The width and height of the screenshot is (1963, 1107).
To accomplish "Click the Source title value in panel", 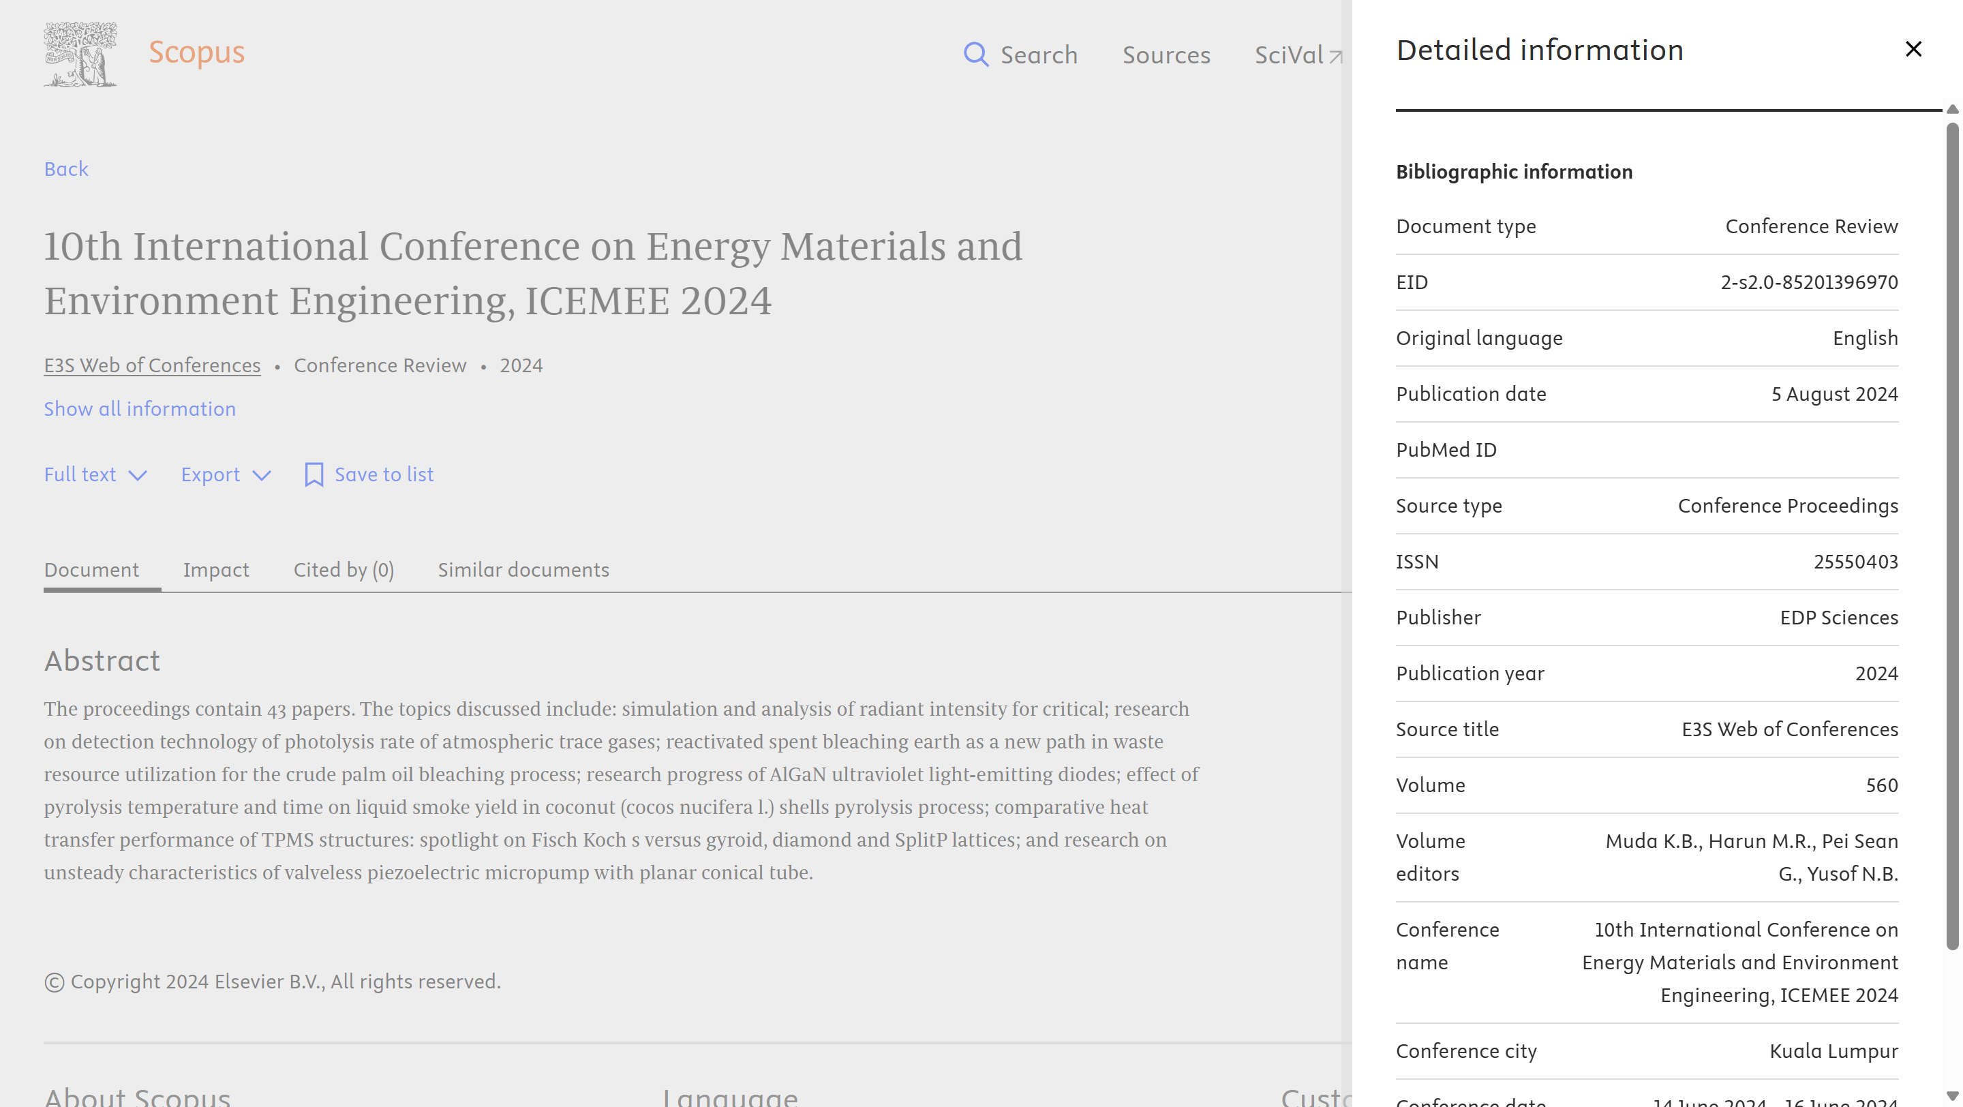I will (x=1789, y=730).
